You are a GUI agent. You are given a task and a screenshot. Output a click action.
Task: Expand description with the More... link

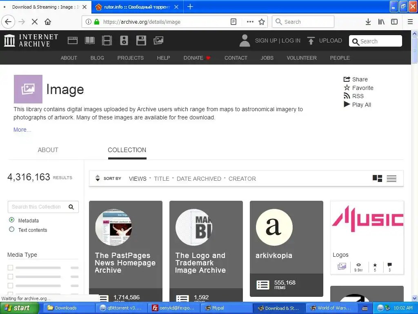click(22, 130)
